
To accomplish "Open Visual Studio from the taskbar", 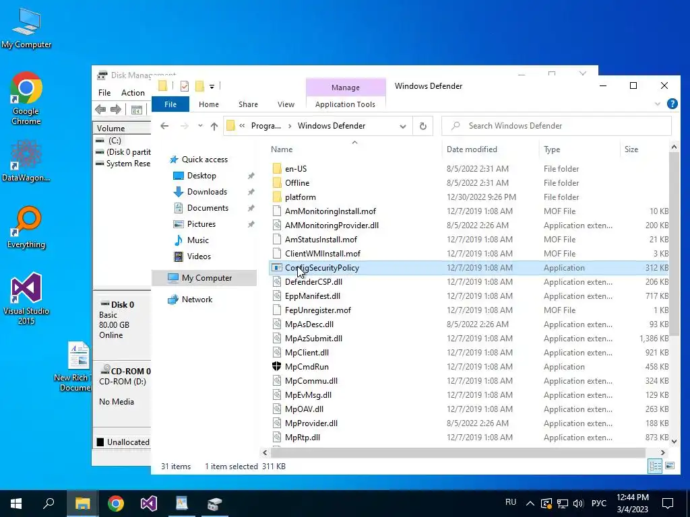I will pyautogui.click(x=149, y=503).
